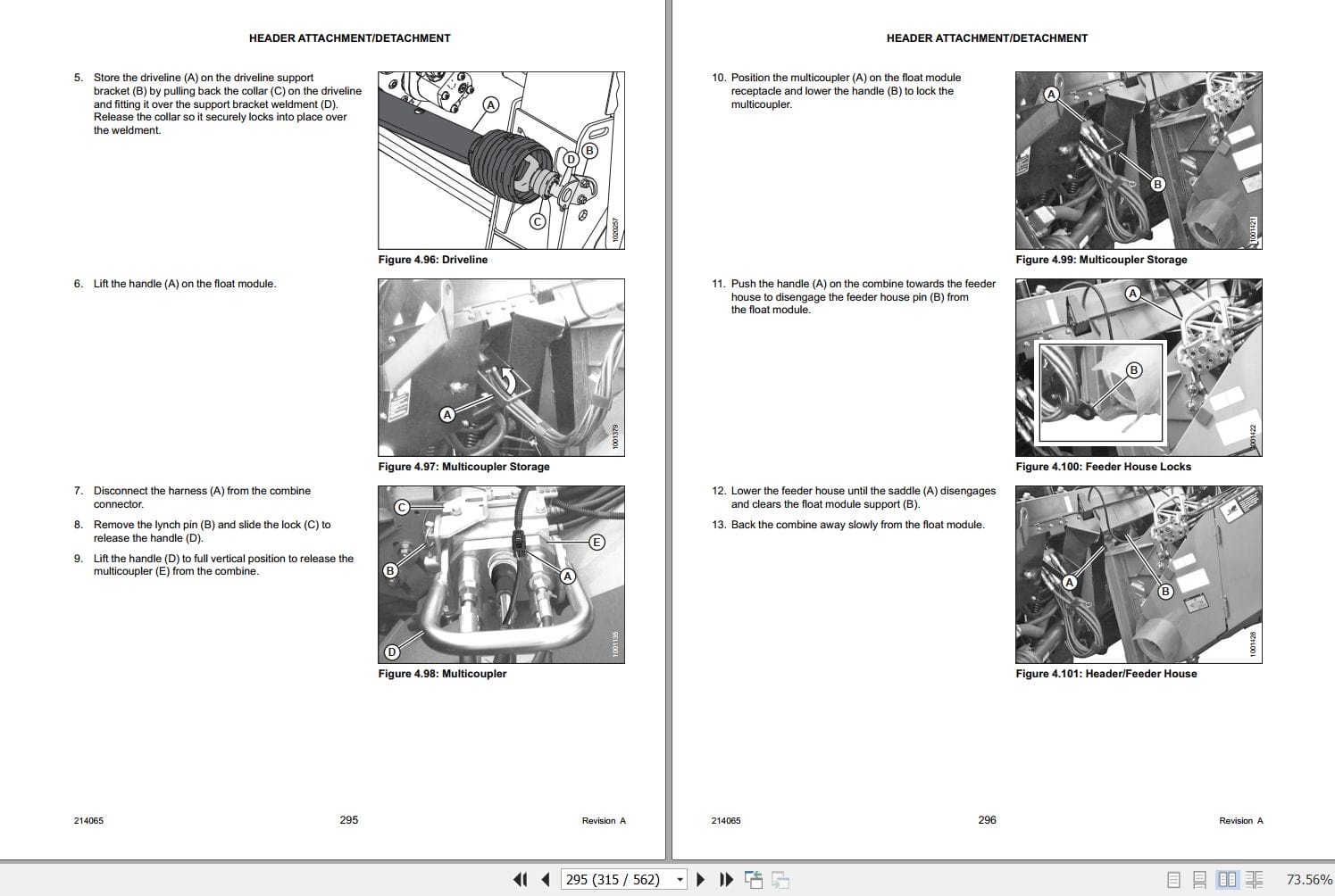Select the HEADER ATTACHMENT/DETACHMENT heading text

click(x=348, y=37)
